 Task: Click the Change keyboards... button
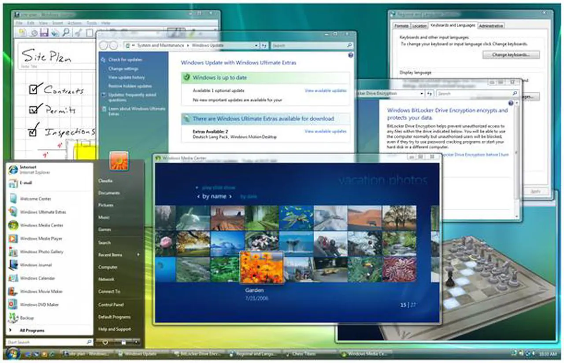tap(511, 55)
